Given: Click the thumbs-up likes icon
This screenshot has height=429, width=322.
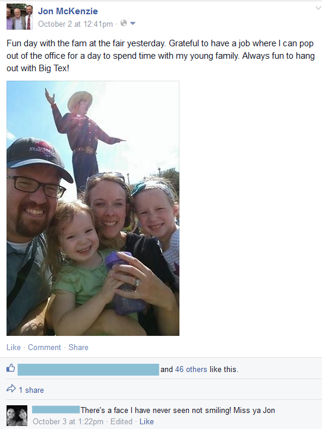Looking at the screenshot, I should pyautogui.click(x=11, y=368).
